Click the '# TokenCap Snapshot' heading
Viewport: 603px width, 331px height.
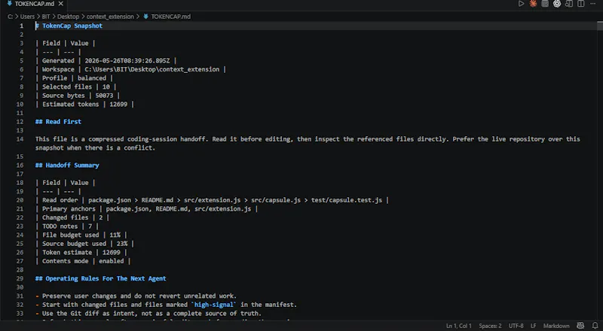coord(69,26)
